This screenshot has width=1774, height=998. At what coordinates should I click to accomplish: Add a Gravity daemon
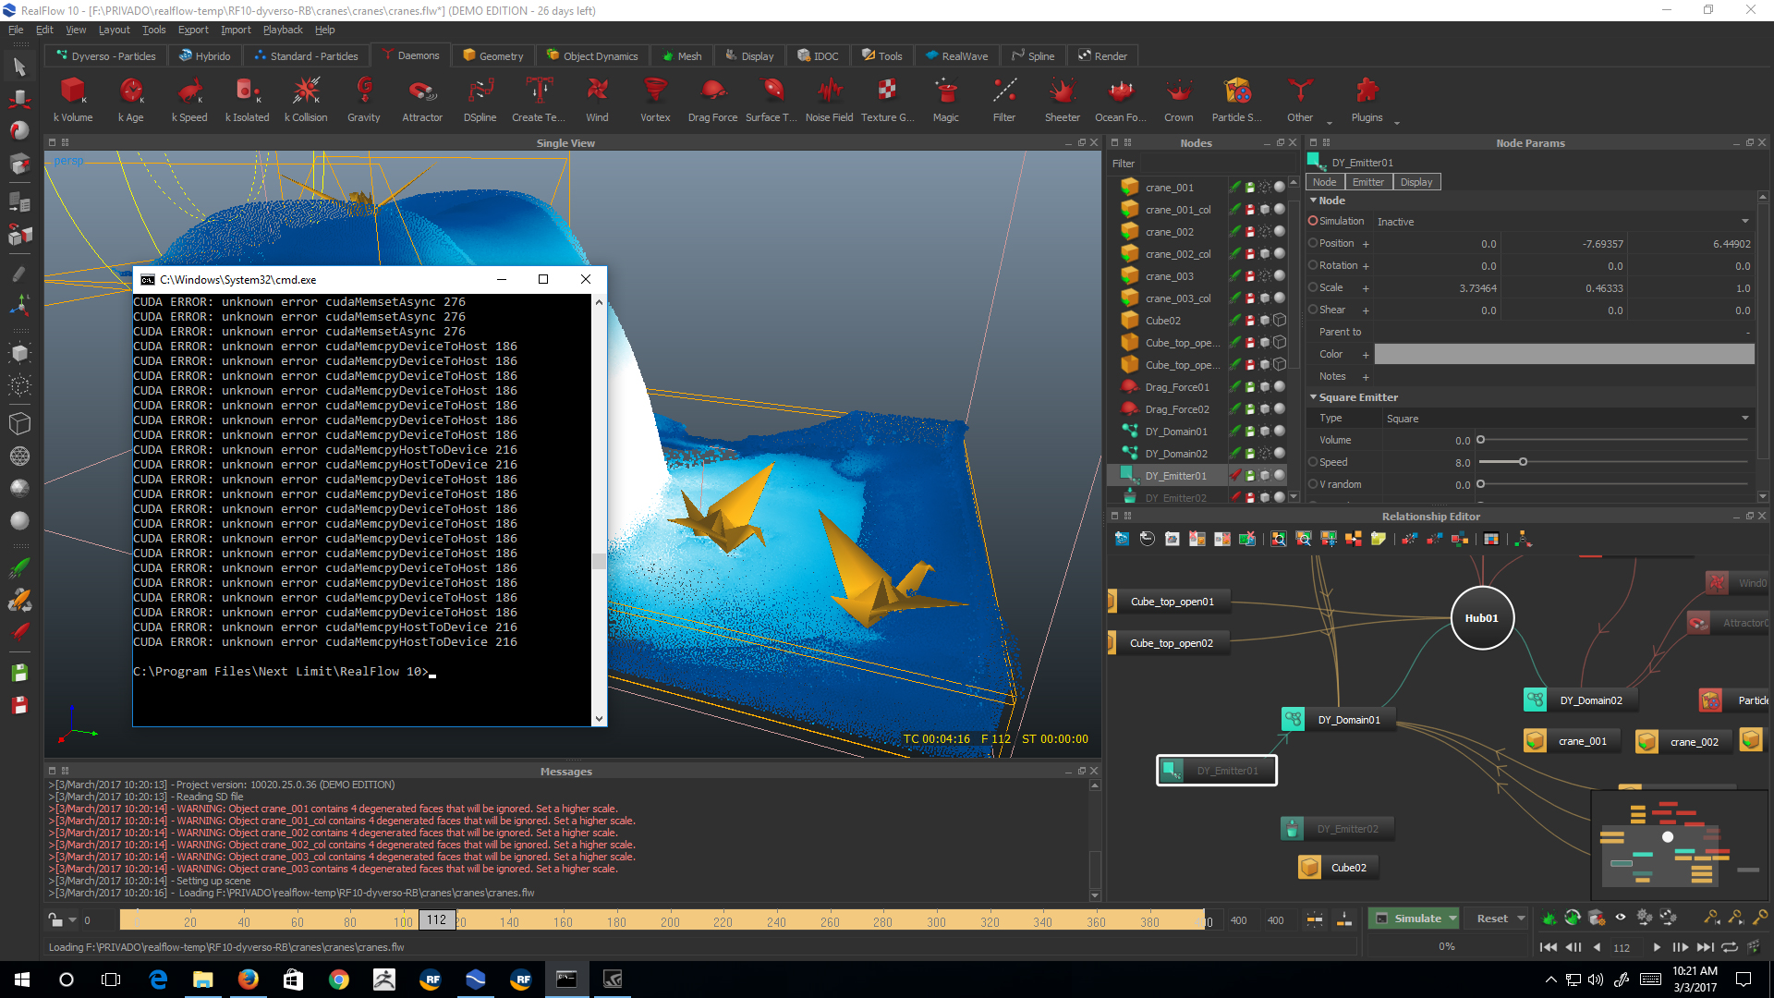[364, 99]
